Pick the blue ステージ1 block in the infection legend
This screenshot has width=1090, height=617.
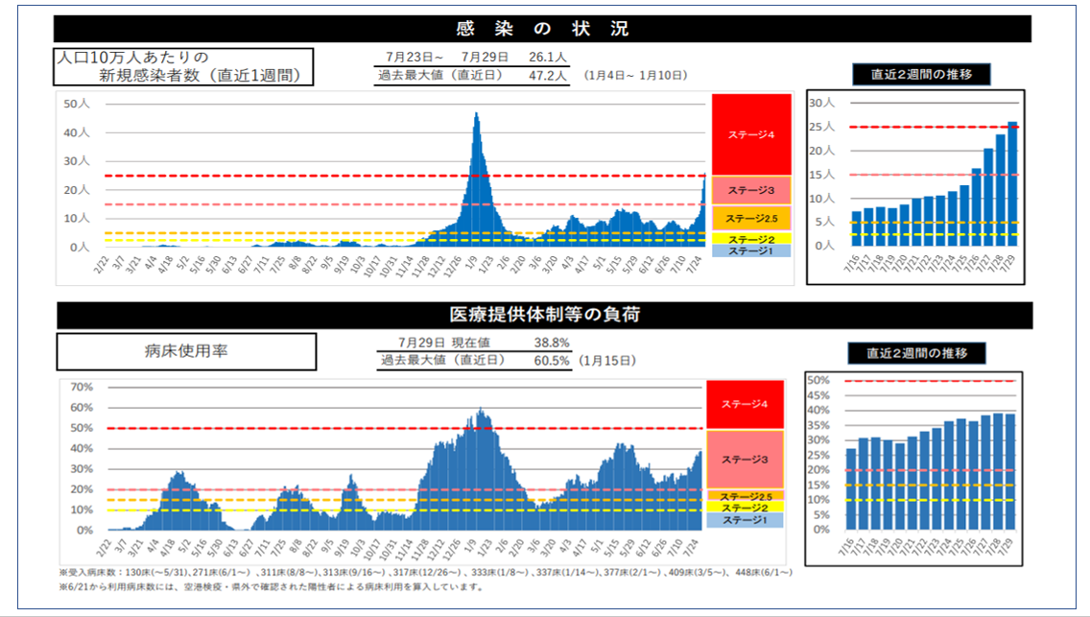750,250
